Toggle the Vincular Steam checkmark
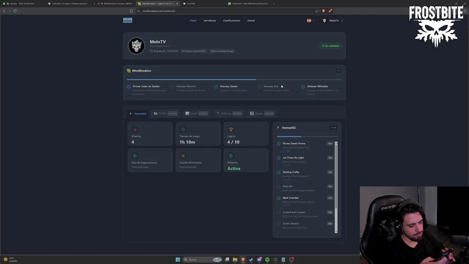Viewport: 469px width, 264px height. click(x=216, y=87)
